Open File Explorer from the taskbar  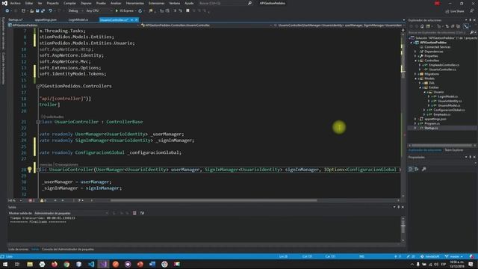tap(30, 264)
